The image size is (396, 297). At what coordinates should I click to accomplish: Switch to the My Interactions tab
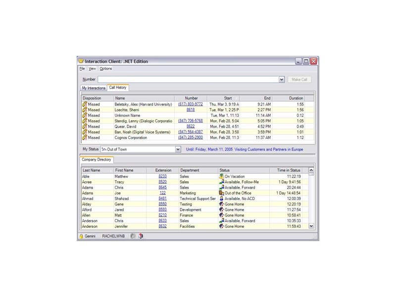click(94, 88)
